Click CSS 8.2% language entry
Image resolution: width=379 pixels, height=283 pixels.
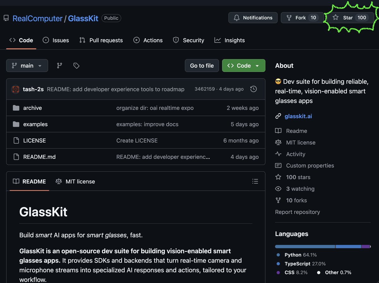[292, 272]
